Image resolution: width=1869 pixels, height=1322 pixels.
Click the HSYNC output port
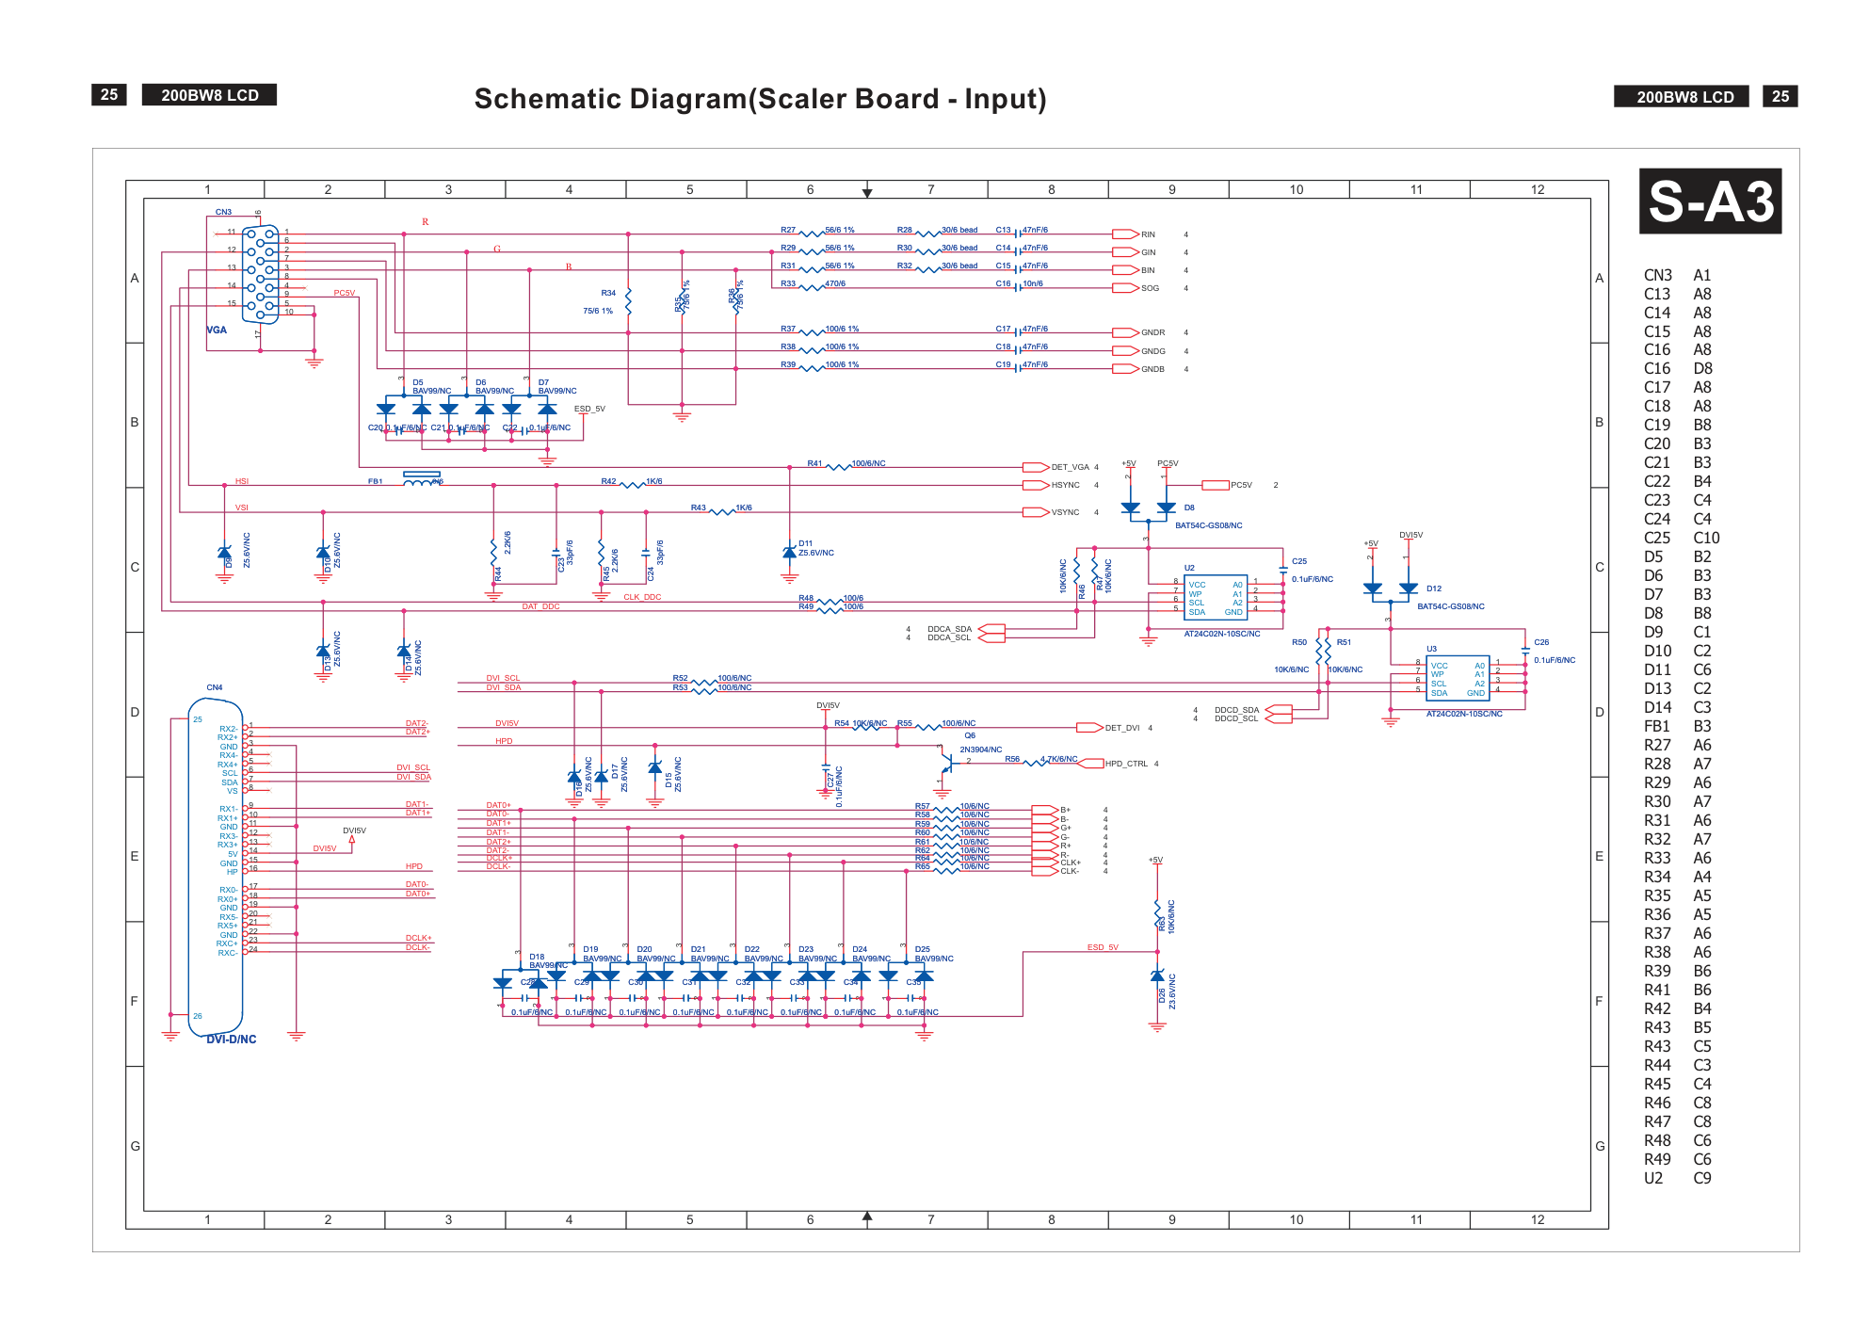tap(1036, 485)
